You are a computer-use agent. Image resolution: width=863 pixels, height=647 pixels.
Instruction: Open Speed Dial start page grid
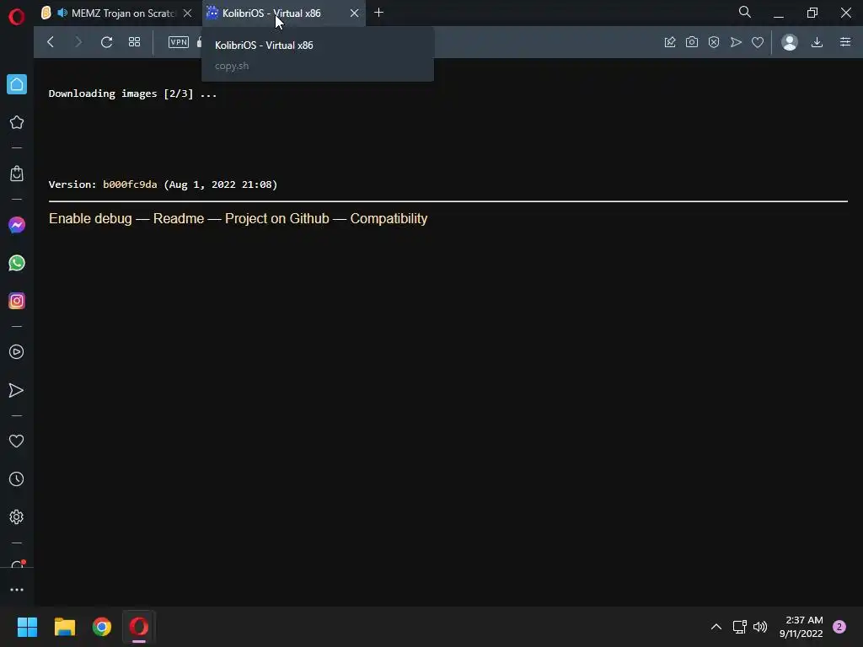pyautogui.click(x=134, y=42)
